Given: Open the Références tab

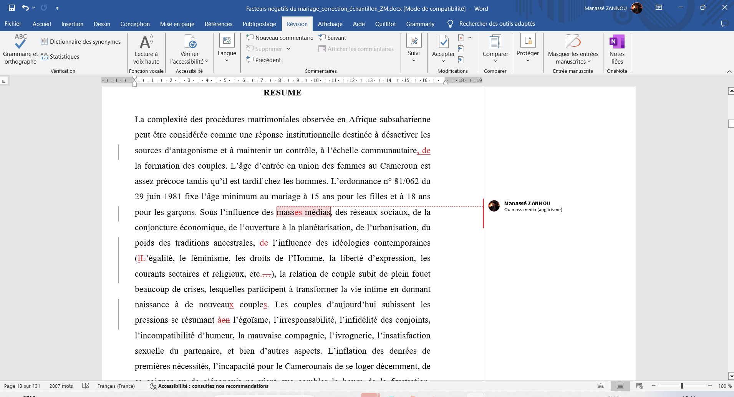Looking at the screenshot, I should [218, 24].
